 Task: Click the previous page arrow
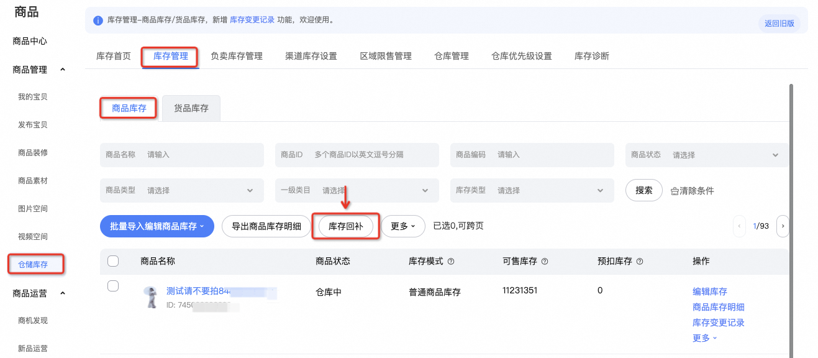(739, 226)
